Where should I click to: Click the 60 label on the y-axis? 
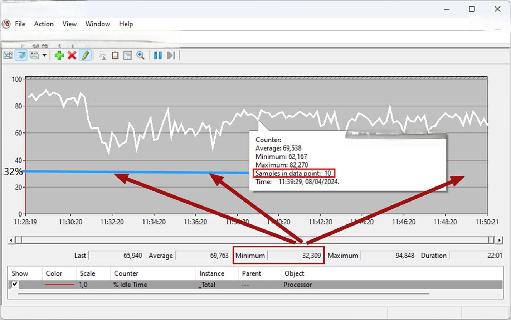click(18, 133)
